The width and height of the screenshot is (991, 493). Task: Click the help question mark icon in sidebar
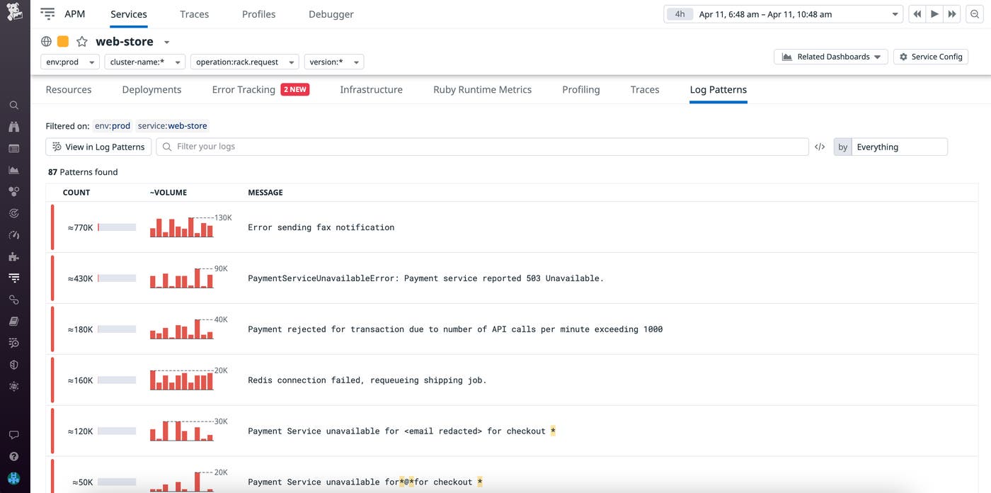click(x=13, y=457)
